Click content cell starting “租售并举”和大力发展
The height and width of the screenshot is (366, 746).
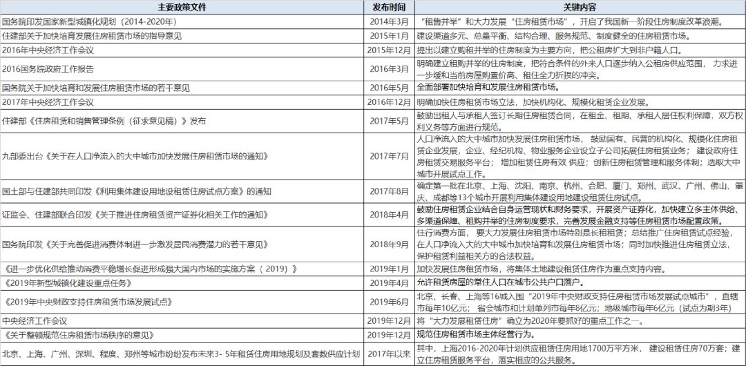tap(580, 22)
